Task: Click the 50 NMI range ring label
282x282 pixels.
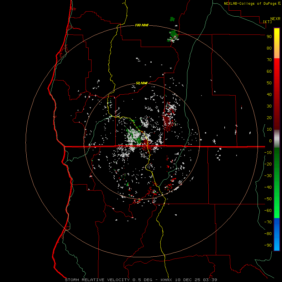Action: pyautogui.click(x=142, y=83)
